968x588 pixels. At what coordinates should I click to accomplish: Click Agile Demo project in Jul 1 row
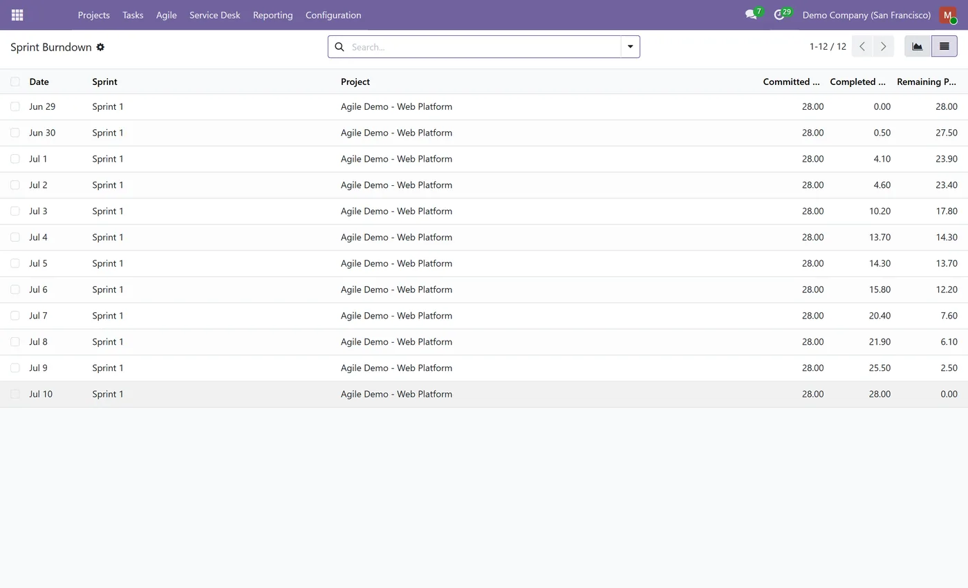click(x=396, y=159)
